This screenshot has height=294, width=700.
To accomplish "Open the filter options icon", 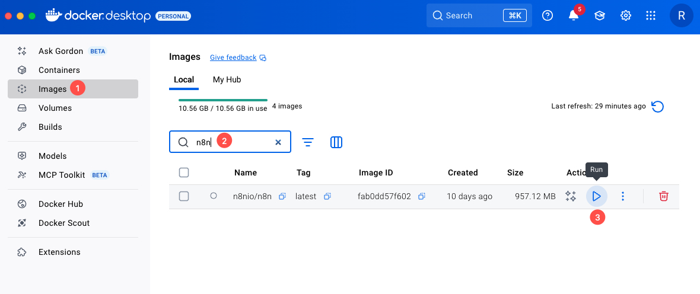I will 308,142.
